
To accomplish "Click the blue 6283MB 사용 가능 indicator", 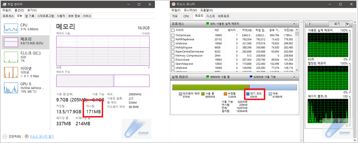I will (x=251, y=77).
